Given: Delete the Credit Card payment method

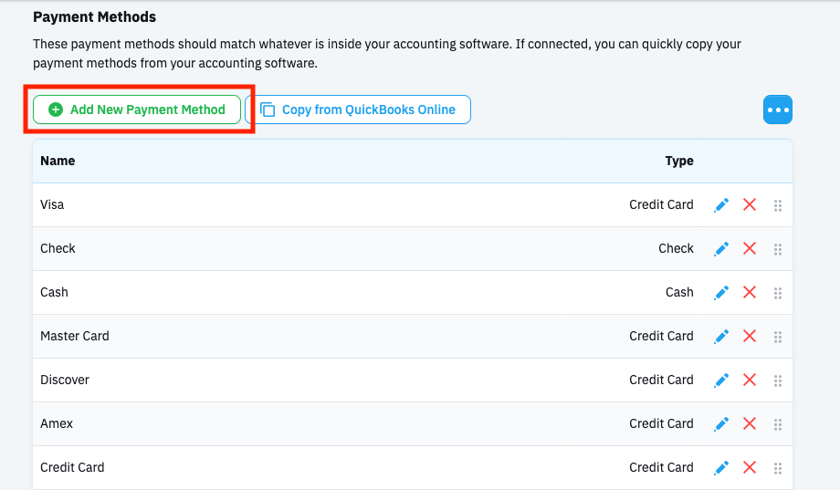Looking at the screenshot, I should 750,468.
